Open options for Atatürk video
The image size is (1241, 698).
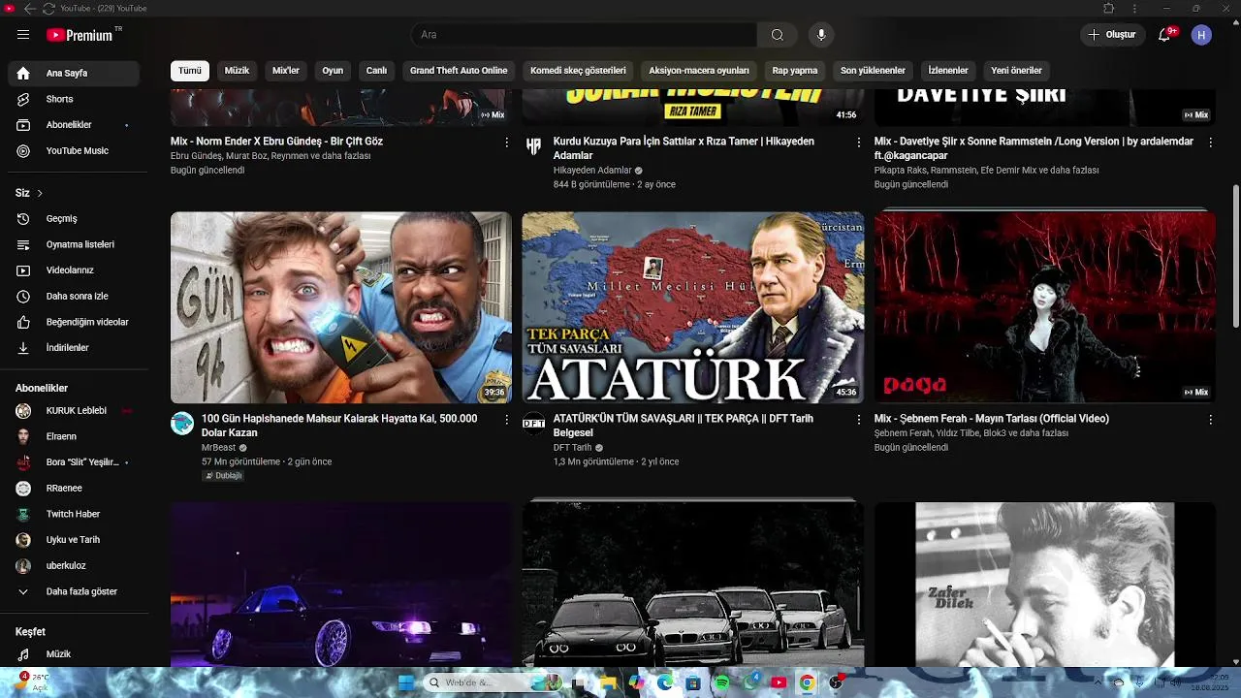(x=858, y=420)
